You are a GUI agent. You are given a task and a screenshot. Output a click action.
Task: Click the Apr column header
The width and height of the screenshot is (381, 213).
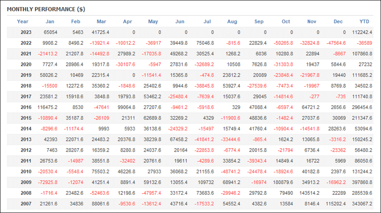click(x=127, y=22)
